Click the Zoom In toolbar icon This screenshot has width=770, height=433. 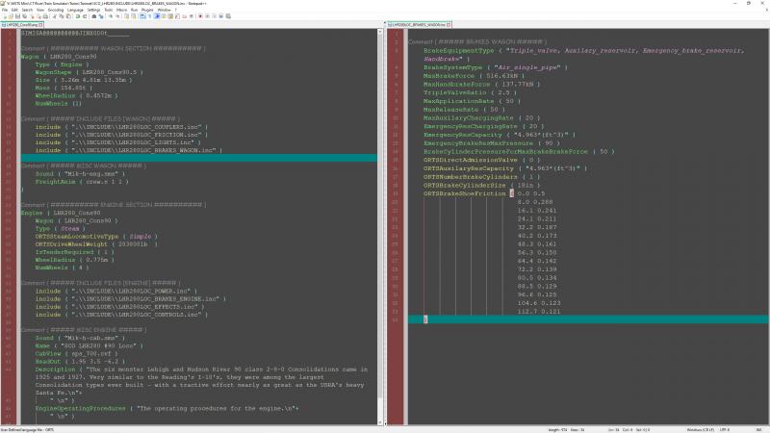click(111, 16)
